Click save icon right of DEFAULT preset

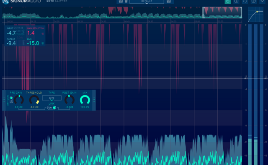168,1
